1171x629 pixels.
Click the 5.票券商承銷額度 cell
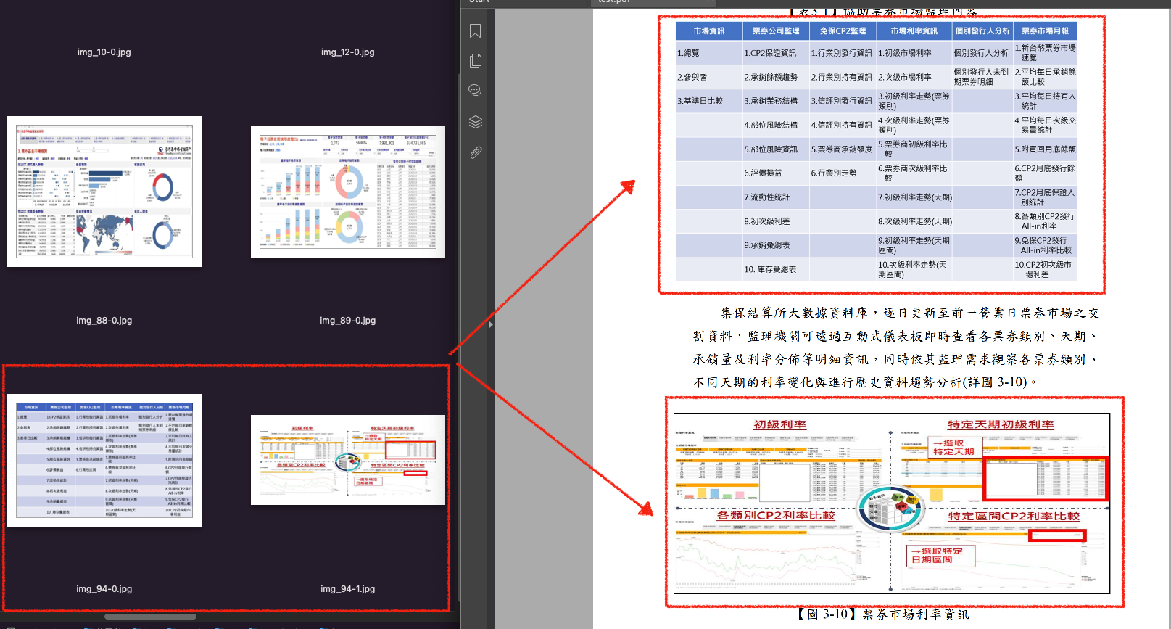(842, 149)
